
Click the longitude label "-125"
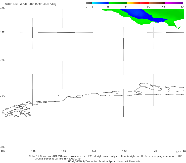[154, 151]
